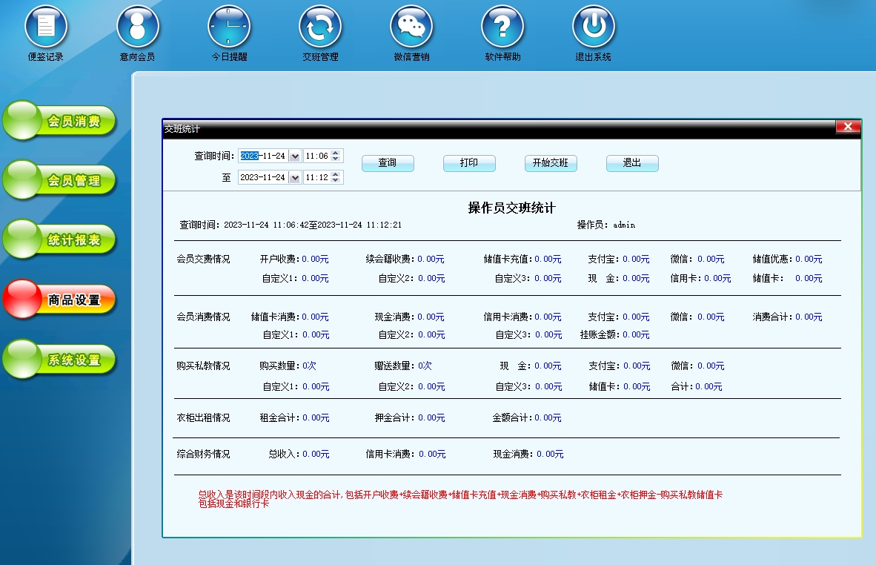Expand the start date dropdown calendar
The width and height of the screenshot is (876, 565).
point(295,156)
